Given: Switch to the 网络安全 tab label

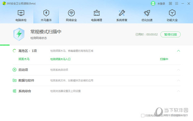Looking at the screenshot, I should click(71, 20).
